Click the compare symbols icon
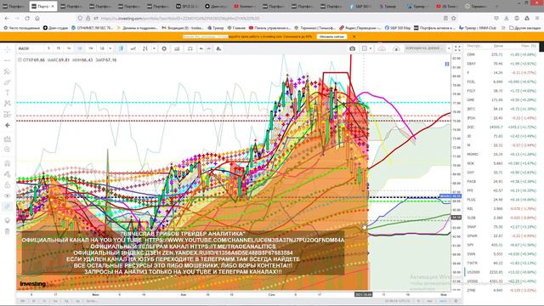Screen dimensions: 544x306 pos(133,48)
